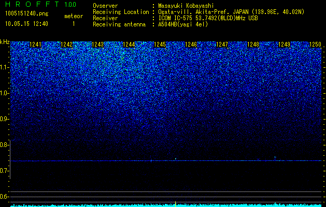The image size is (326, 207).
Task: Click the faint echo above the carrier near 1249
Action: pos(275,157)
